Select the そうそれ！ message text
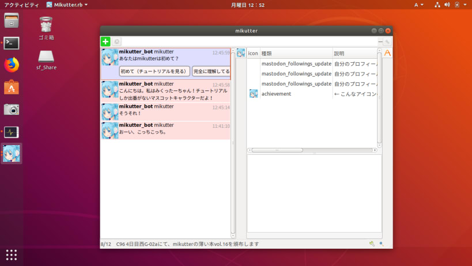 click(x=130, y=113)
